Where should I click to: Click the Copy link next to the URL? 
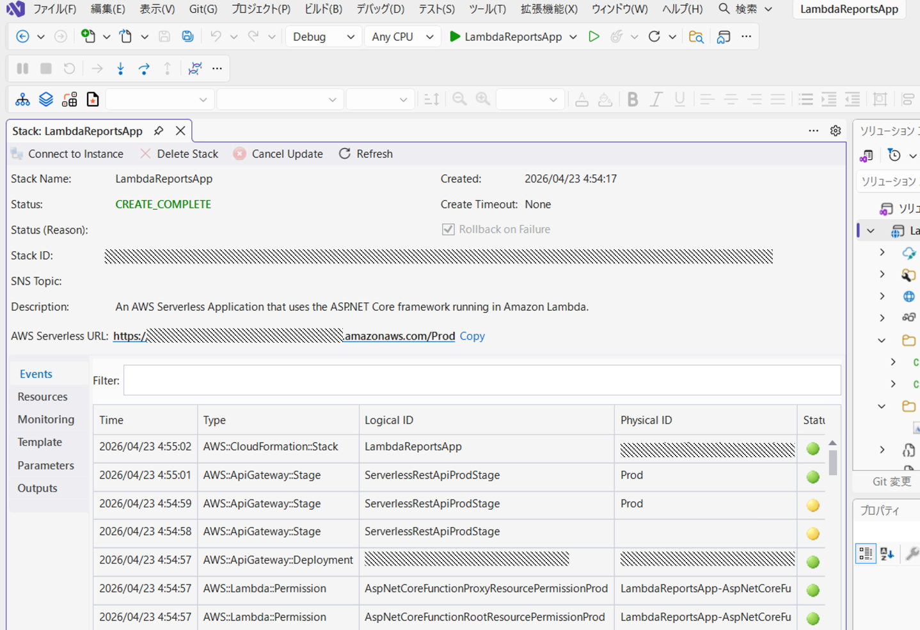click(472, 336)
